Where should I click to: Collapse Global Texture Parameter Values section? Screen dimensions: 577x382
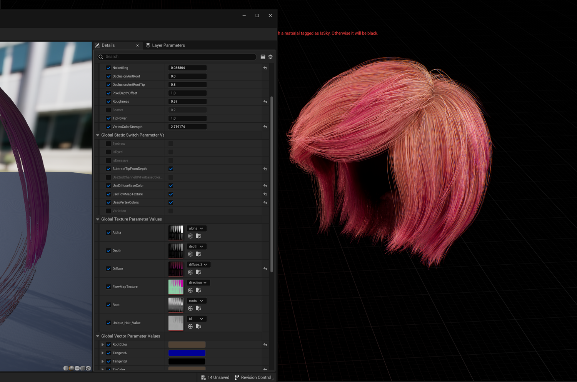tap(98, 219)
